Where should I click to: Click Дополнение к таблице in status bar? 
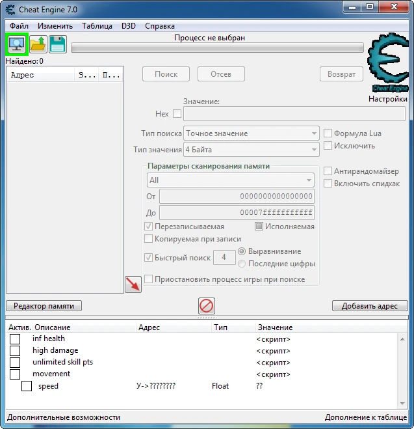(x=366, y=417)
